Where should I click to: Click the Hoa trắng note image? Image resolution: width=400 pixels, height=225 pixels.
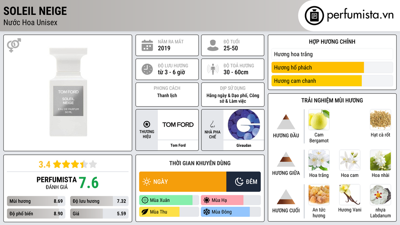pos(319,160)
